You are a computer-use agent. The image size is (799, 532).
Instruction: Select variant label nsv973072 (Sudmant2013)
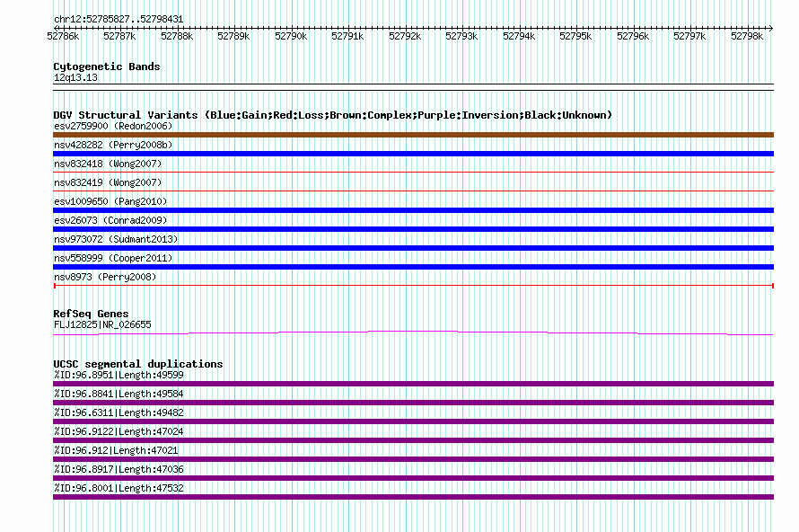(116, 239)
